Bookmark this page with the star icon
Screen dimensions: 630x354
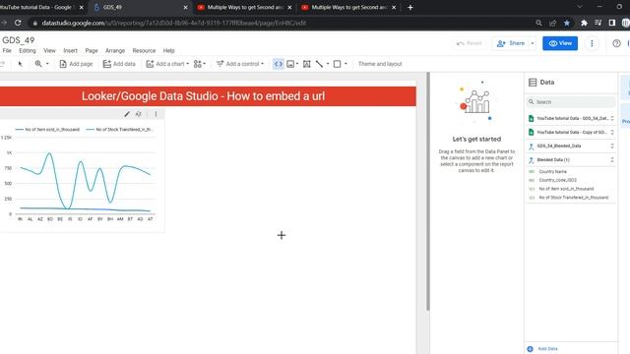(x=567, y=23)
